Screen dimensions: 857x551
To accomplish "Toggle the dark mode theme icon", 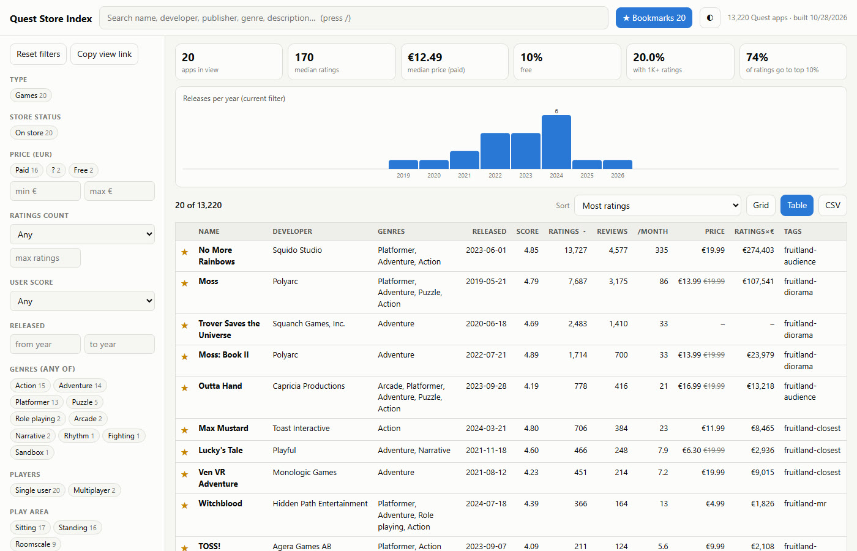I will (x=709, y=18).
